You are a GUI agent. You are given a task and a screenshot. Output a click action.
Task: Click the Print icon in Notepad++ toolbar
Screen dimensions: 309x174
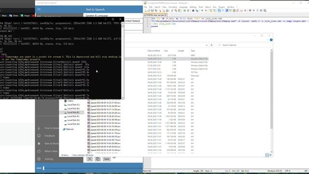[x=167, y=11]
